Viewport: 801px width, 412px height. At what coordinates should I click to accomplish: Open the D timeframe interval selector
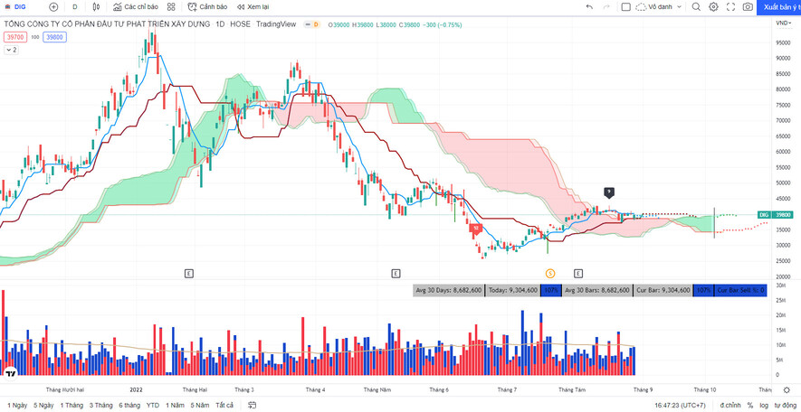pos(75,6)
